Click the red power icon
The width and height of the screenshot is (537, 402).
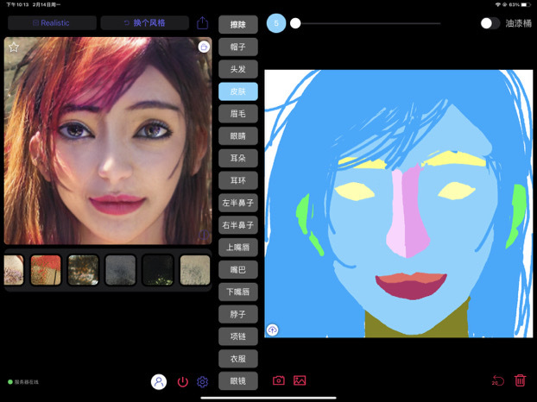point(182,381)
